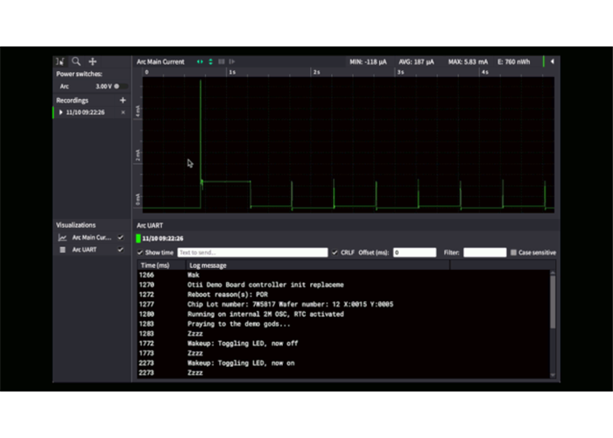Click the green horizontal fit arrows icon
Screen dimensions: 613x438
tap(200, 61)
